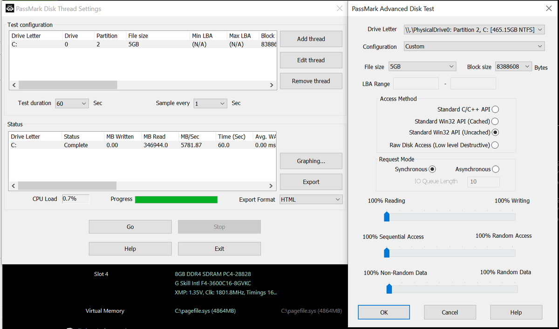Select the C: thread row in Test configuration
559x329 pixels.
(x=143, y=44)
